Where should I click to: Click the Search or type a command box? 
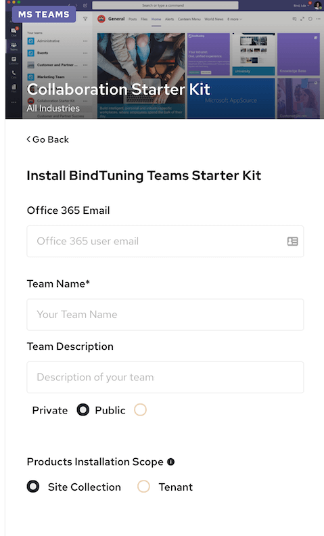click(166, 5)
